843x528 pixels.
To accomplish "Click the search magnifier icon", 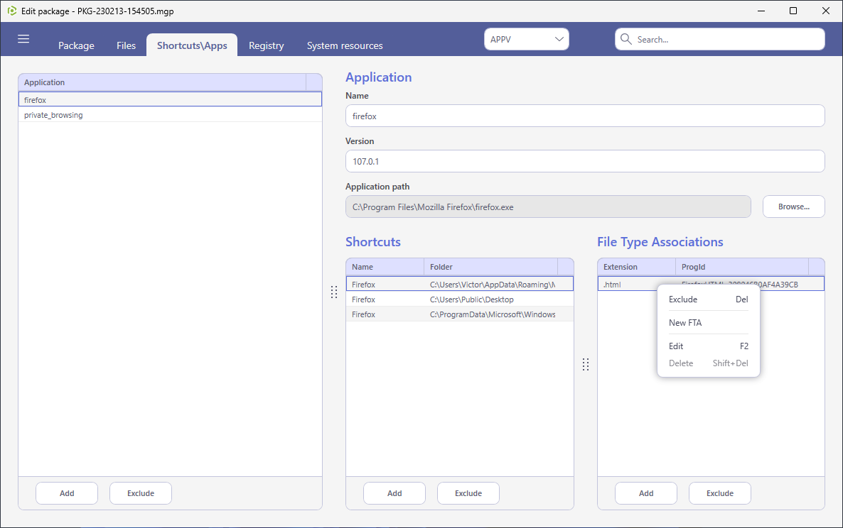I will coord(625,39).
